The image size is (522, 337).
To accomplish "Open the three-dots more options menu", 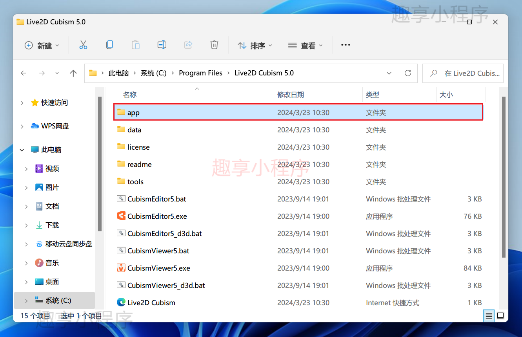I will 346,45.
